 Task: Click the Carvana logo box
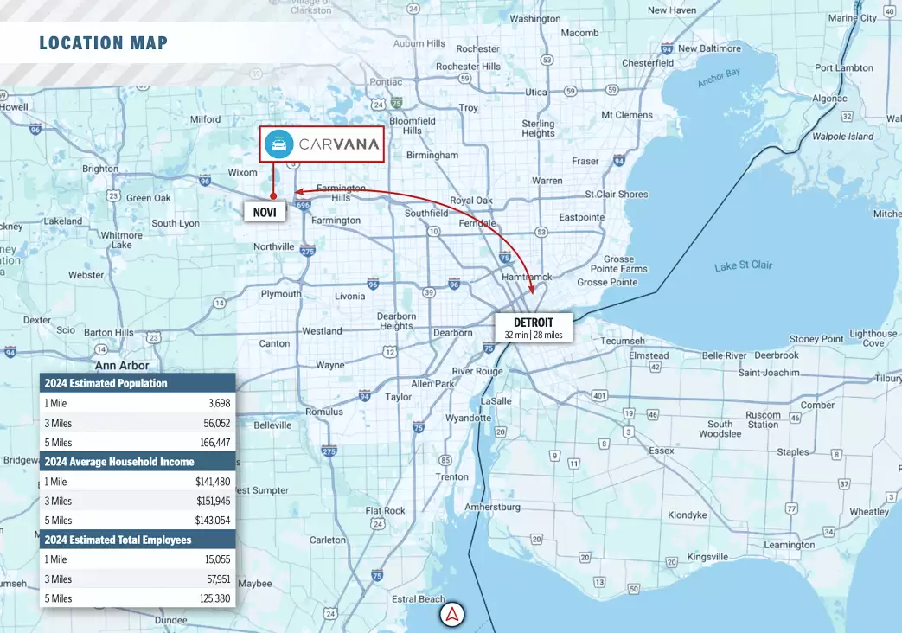(322, 144)
